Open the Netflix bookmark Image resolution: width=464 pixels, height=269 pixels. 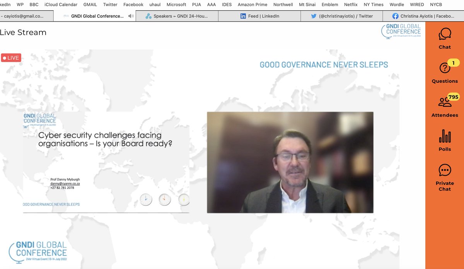[351, 5]
